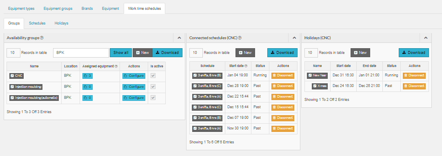Click help icon in Start date header of schedules
Screen dimensions: 442x156
point(246,66)
